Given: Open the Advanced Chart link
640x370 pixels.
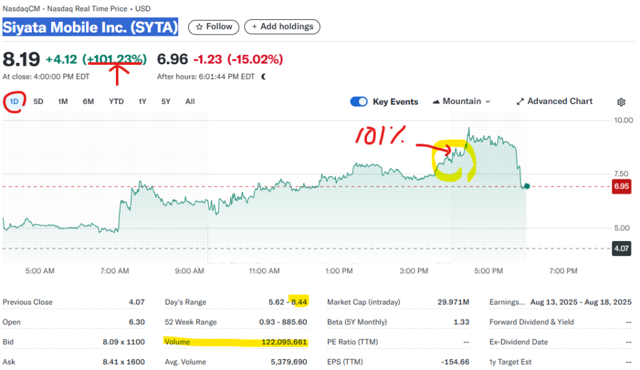Looking at the screenshot, I should [555, 101].
